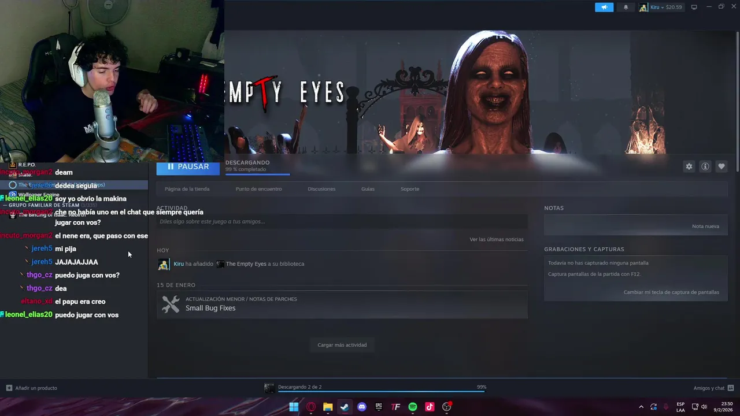Launch Epic Games from the taskbar

pyautogui.click(x=379, y=407)
